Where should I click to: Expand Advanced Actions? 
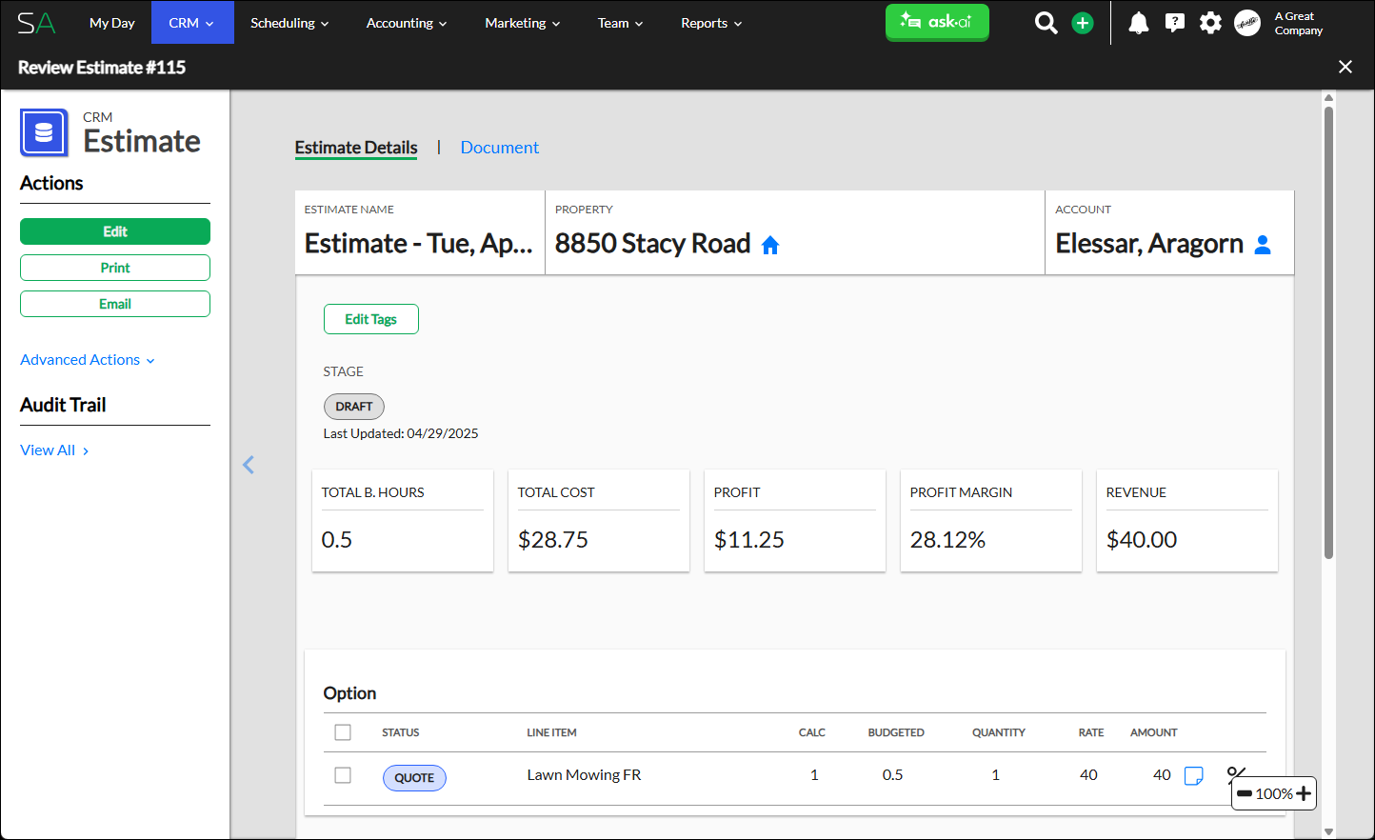[x=88, y=360]
